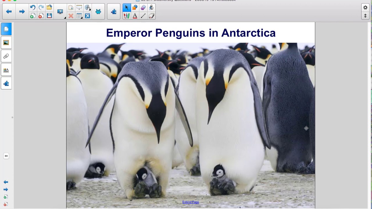Show the screen shade
Screen dimensions: 372x209
79,8
